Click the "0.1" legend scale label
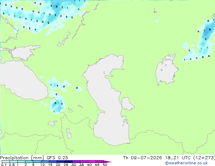Image resolution: width=215 pixels, height=166 pixels. [x=4, y=165]
